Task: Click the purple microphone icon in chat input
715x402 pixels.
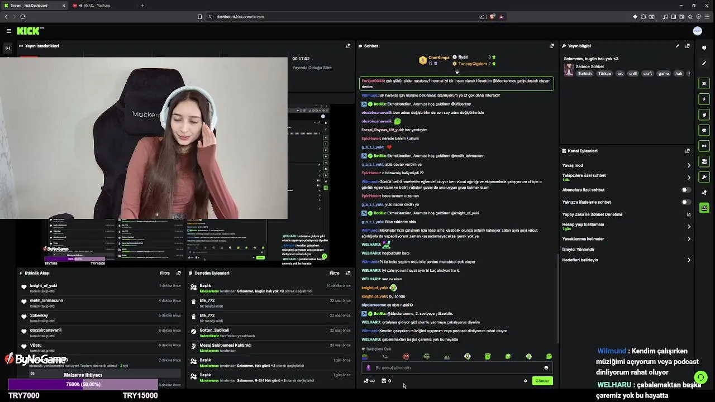Action: click(x=368, y=367)
